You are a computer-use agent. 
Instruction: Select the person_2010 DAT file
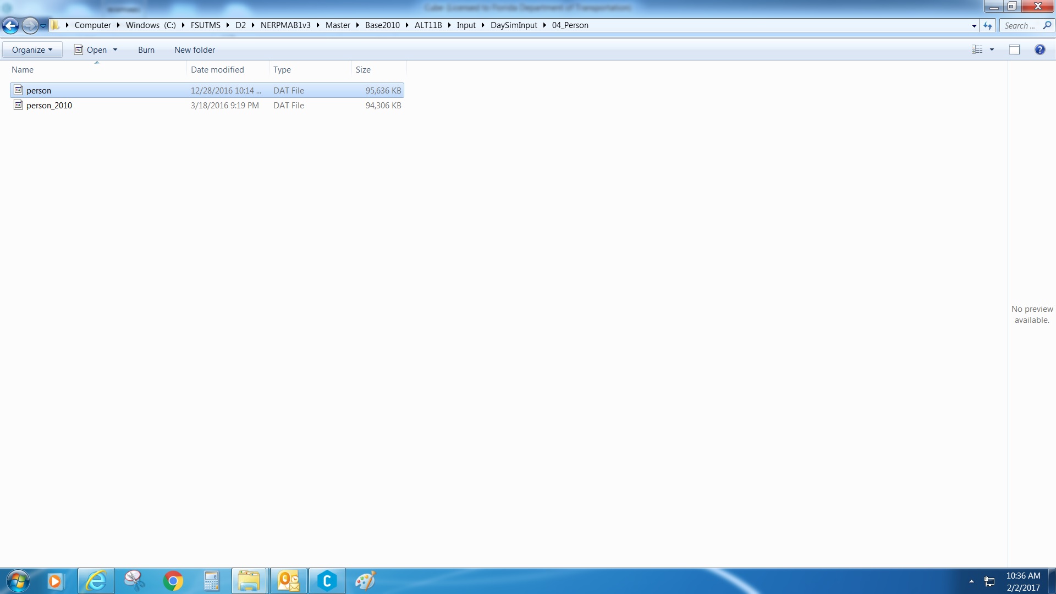(49, 106)
